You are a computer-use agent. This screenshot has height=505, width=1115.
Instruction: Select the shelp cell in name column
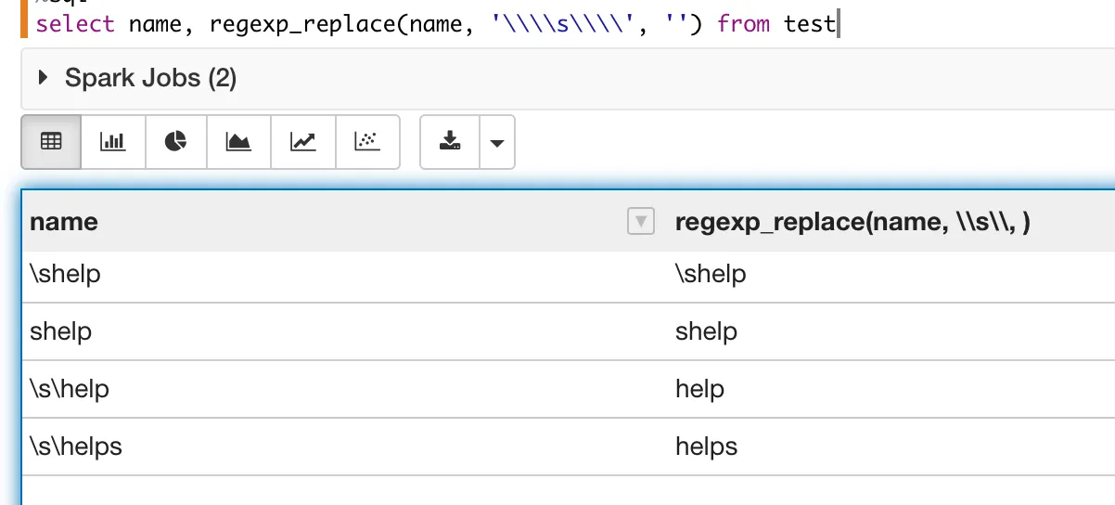click(61, 331)
